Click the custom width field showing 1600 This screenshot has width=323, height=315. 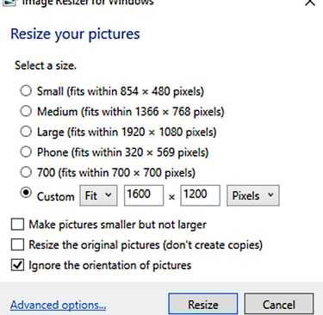(x=144, y=195)
